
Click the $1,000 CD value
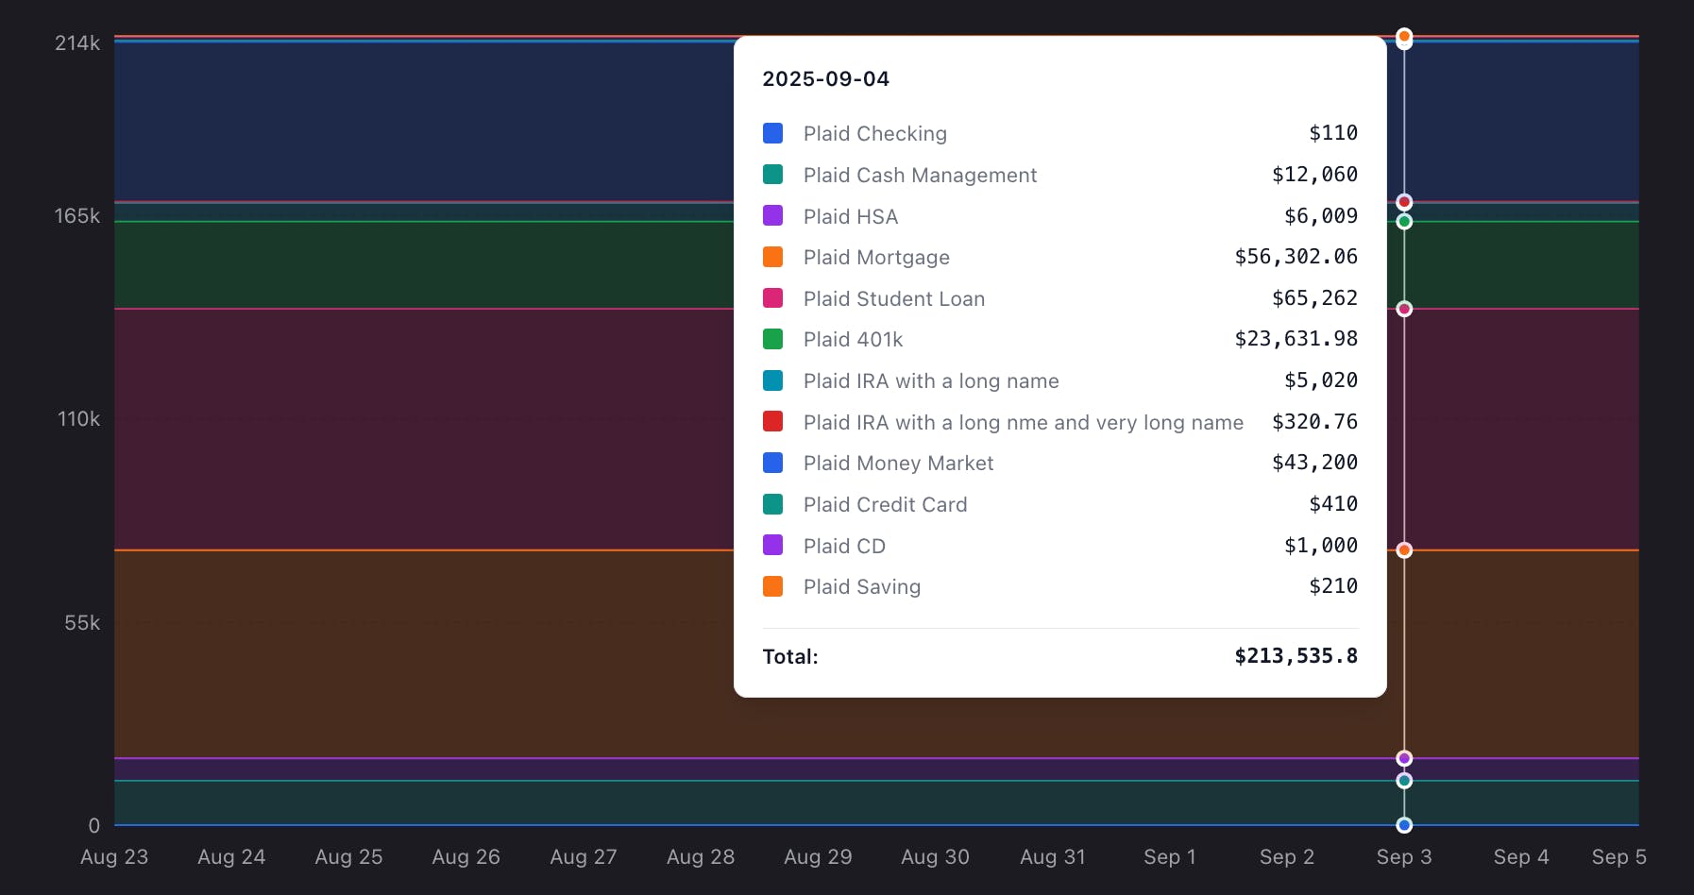[1321, 546]
